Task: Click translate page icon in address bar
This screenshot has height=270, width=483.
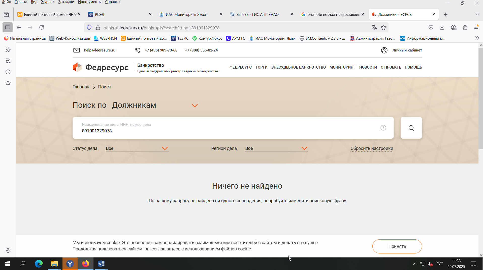Action: pos(374,28)
